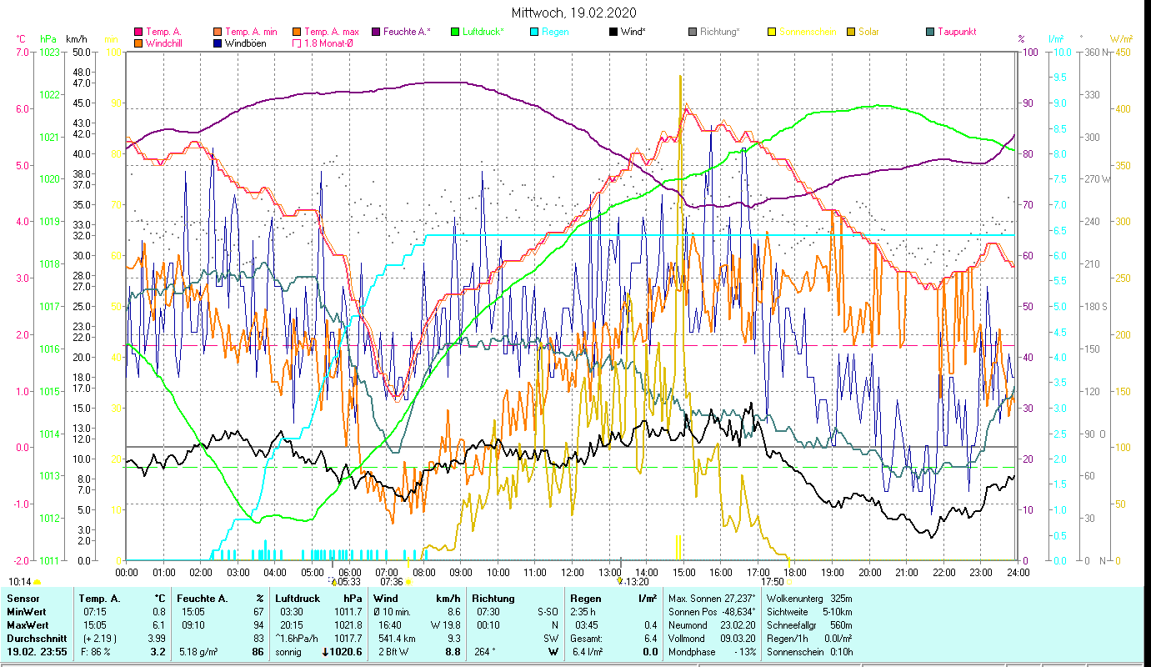Click the S-SO direction value
The height and width of the screenshot is (667, 1151).
[548, 612]
